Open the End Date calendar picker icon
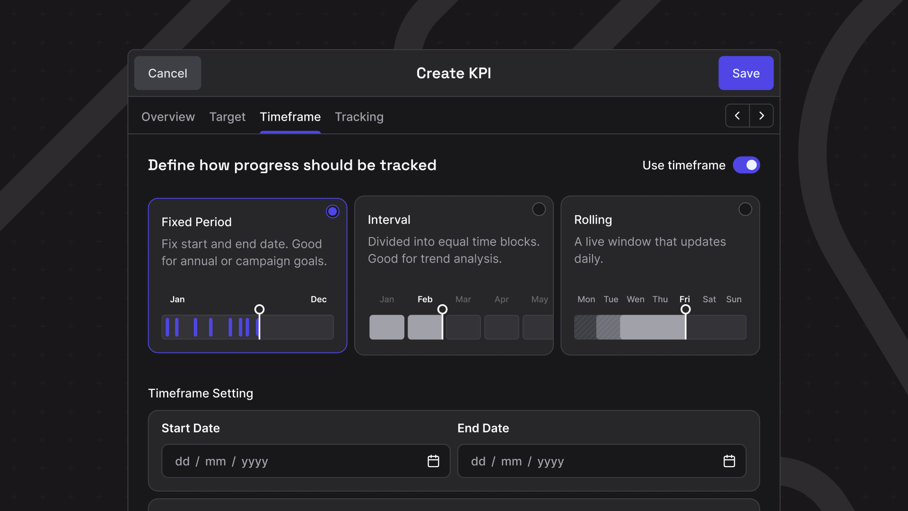Viewport: 908px width, 511px height. pos(729,461)
